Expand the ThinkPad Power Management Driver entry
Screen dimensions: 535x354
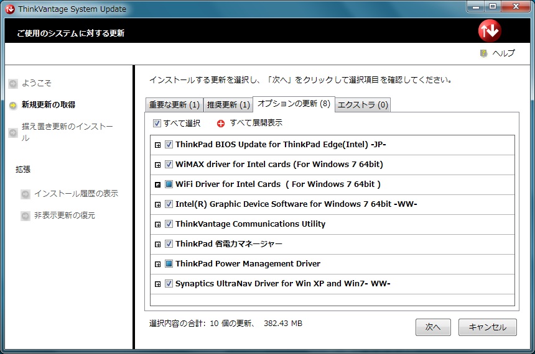(157, 265)
